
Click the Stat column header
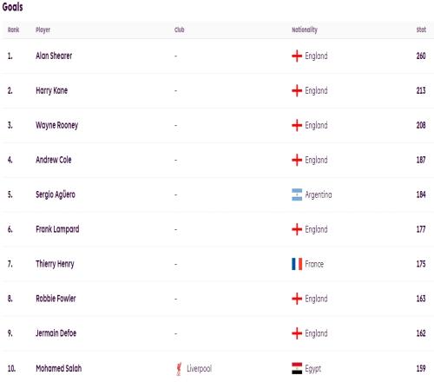coord(421,30)
